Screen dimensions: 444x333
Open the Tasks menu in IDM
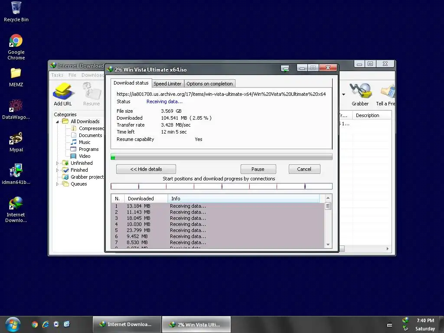[57, 75]
